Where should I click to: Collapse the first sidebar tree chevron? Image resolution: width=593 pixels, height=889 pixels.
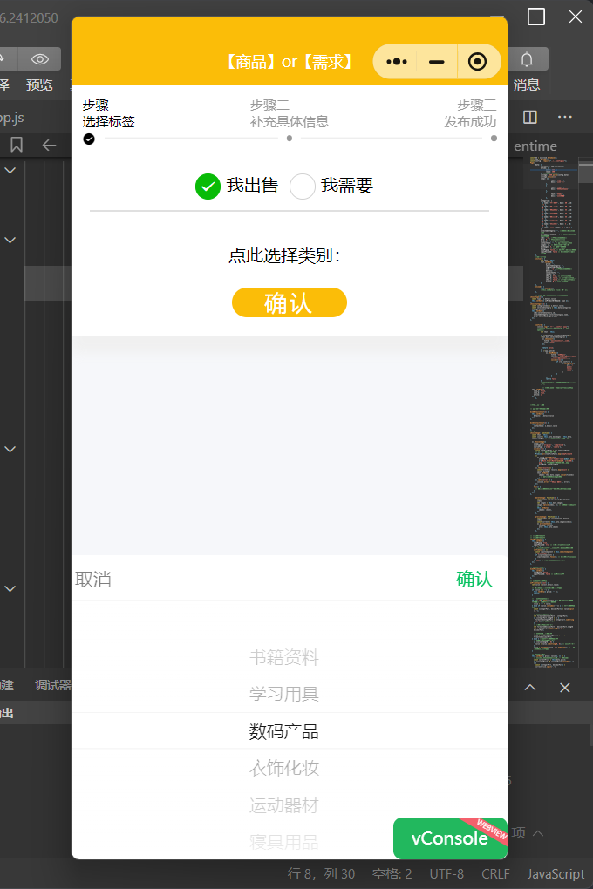(10, 170)
